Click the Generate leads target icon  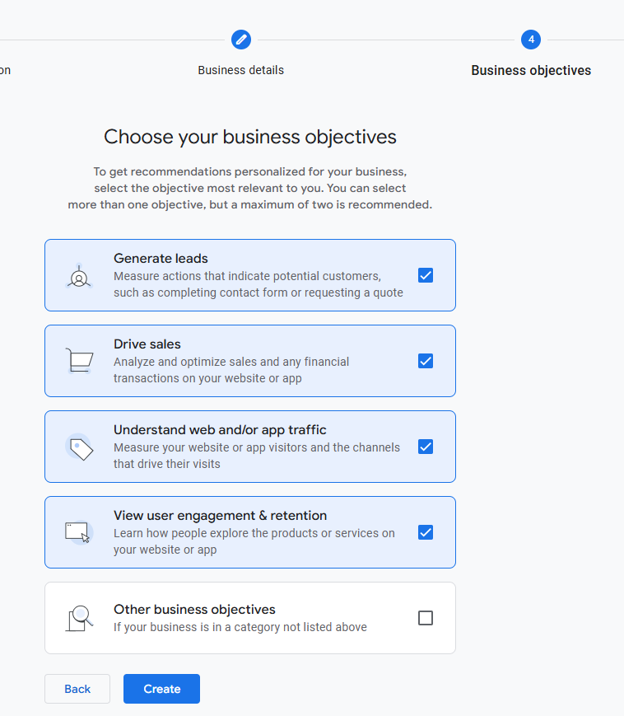coord(79,276)
